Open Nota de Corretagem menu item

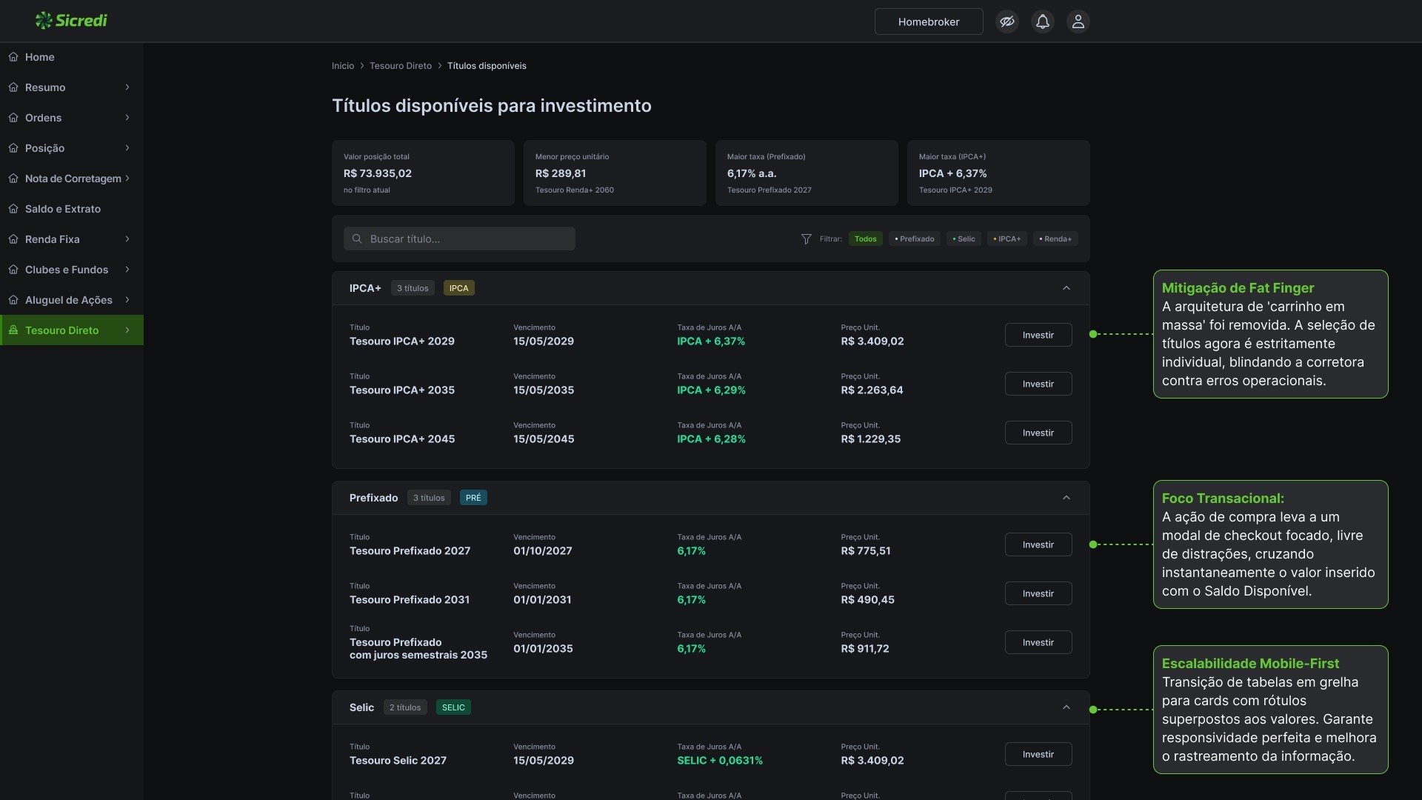pyautogui.click(x=72, y=179)
